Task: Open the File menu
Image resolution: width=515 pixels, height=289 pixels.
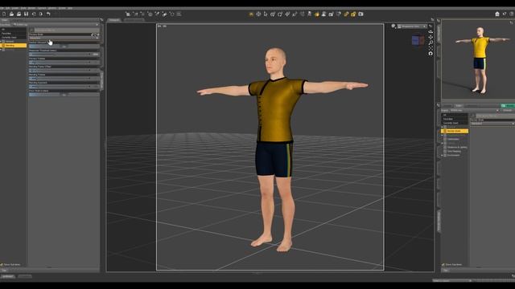Action: coord(2,8)
